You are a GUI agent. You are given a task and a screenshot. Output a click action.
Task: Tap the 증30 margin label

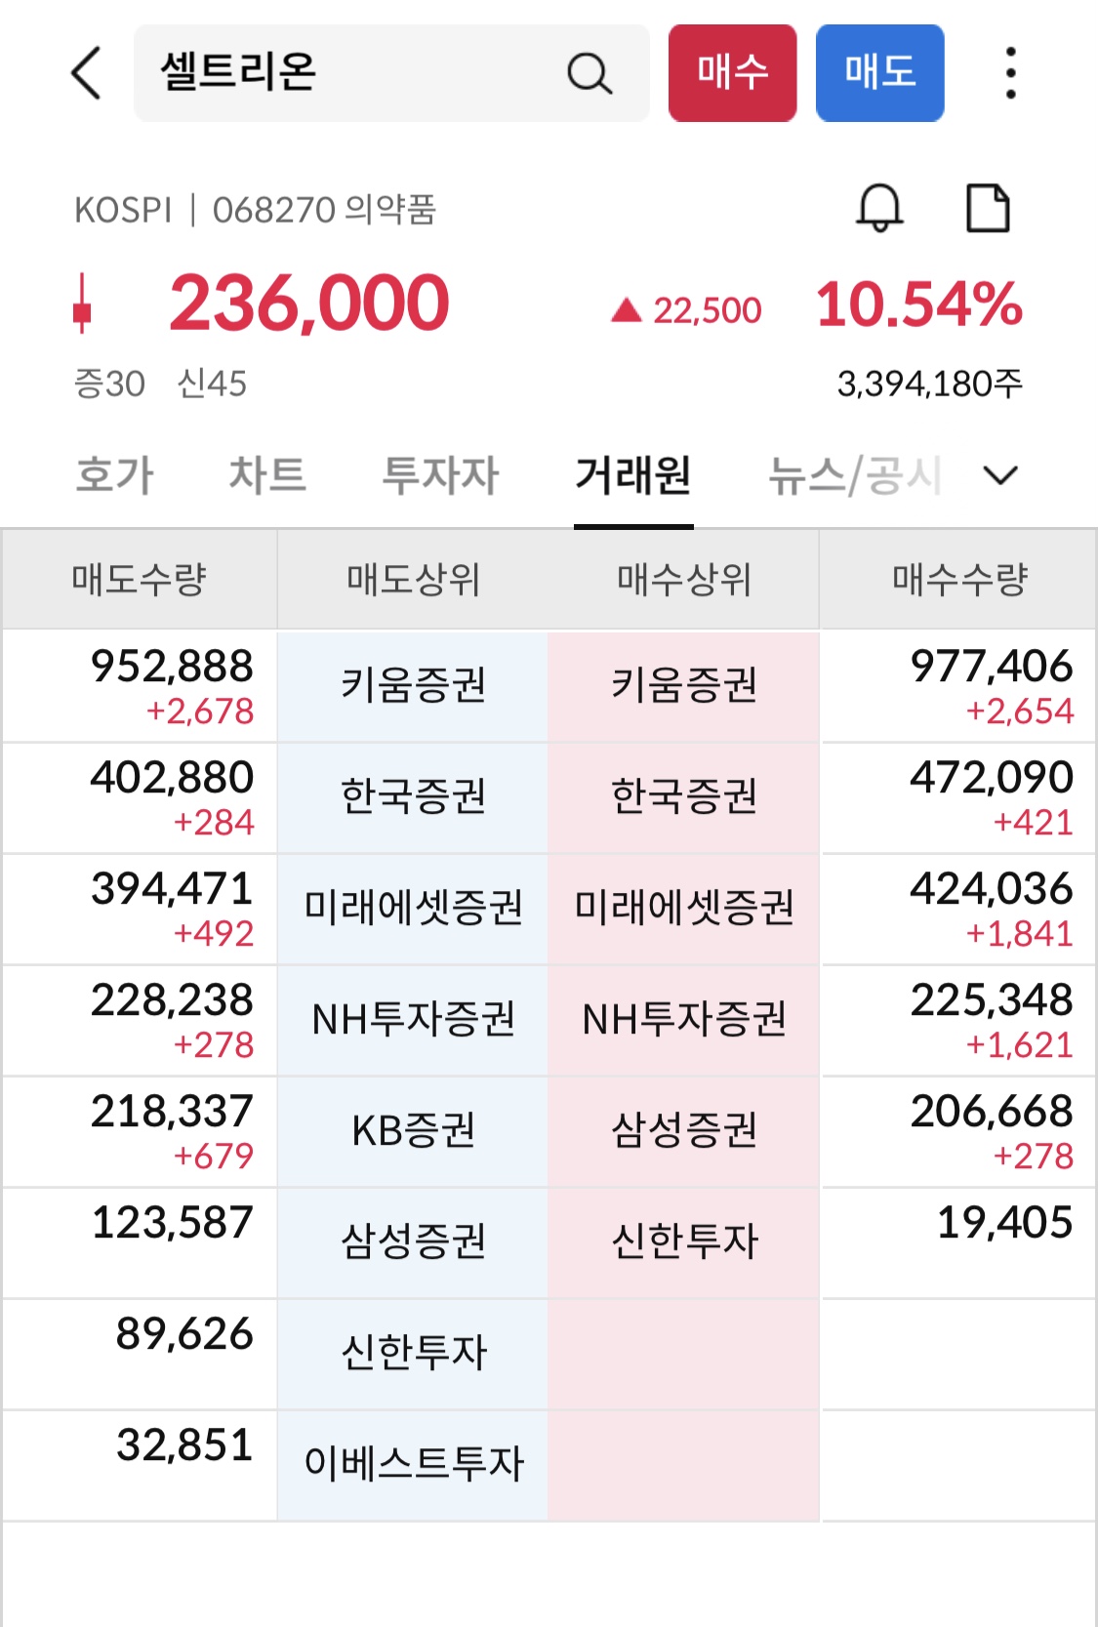pos(109,384)
